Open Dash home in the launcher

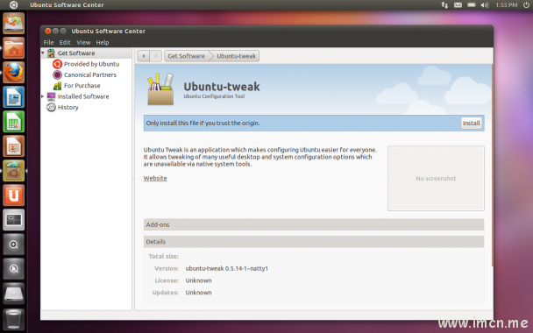[14, 23]
